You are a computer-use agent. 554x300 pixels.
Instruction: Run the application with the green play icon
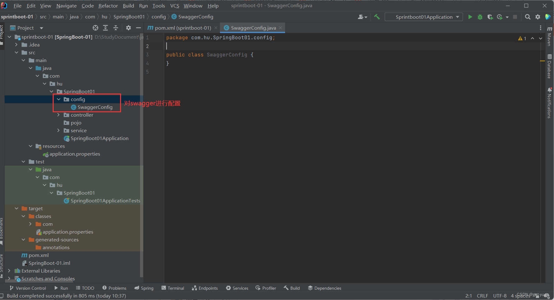coord(470,17)
